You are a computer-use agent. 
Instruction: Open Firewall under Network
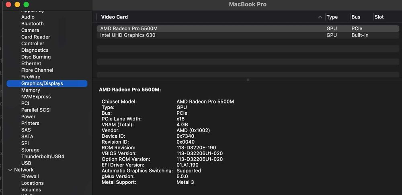click(x=30, y=177)
